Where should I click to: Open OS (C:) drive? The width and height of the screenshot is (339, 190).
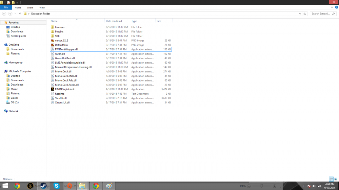[15, 102]
